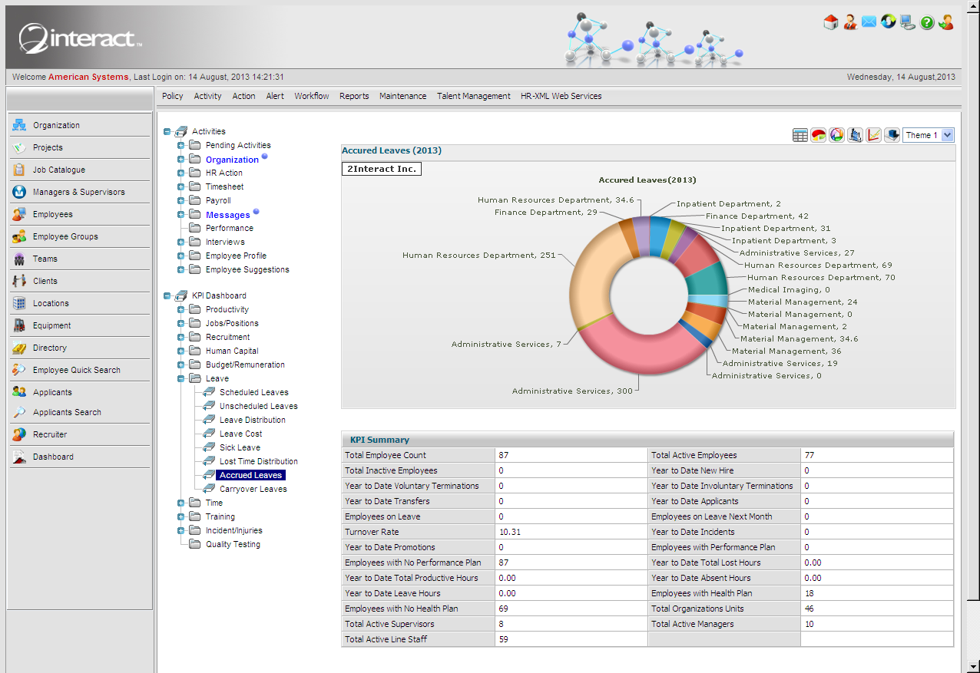The width and height of the screenshot is (980, 673).
Task: Open the blue Organization activities link
Action: [x=232, y=160]
